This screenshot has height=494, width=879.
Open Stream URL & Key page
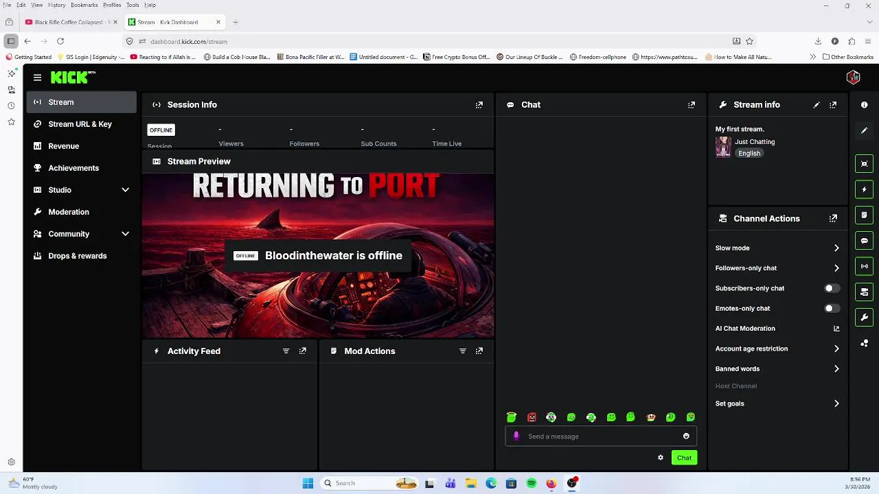pos(82,124)
